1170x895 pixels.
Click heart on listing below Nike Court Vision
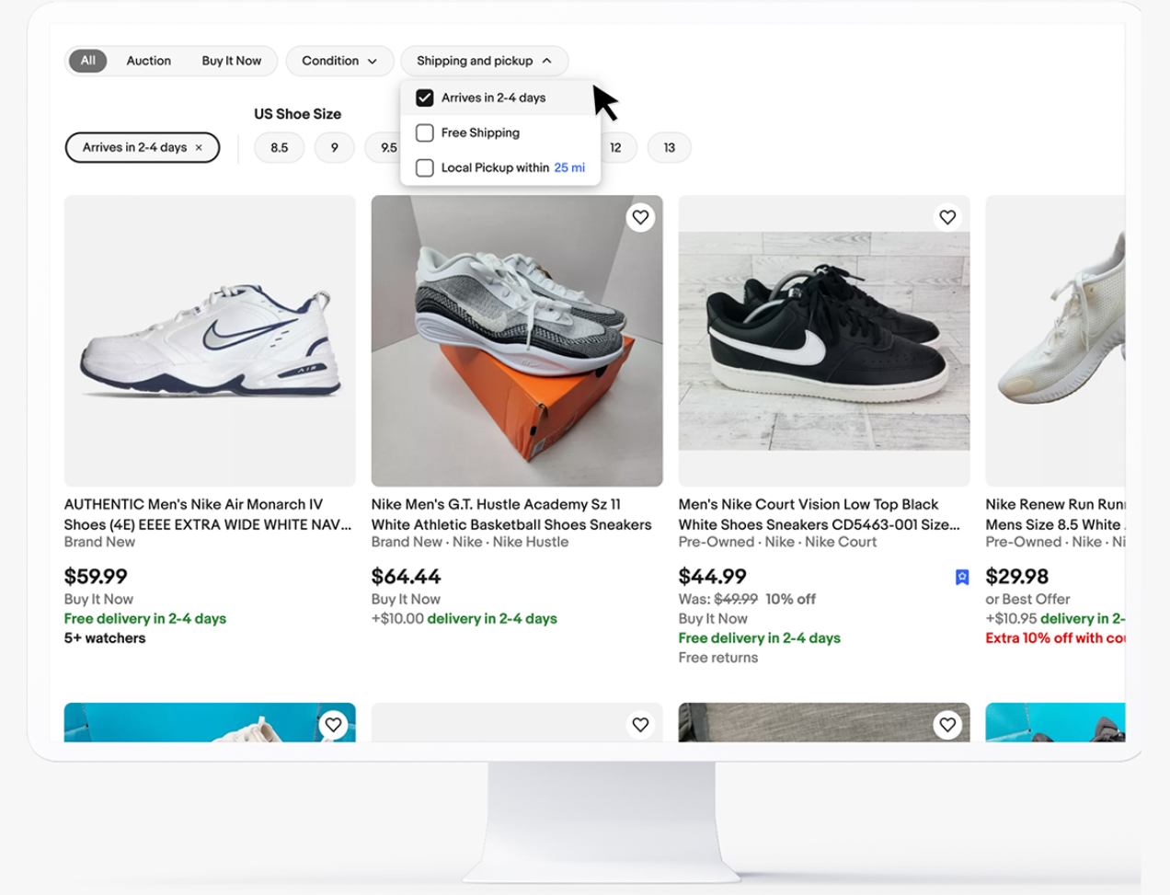point(947,725)
